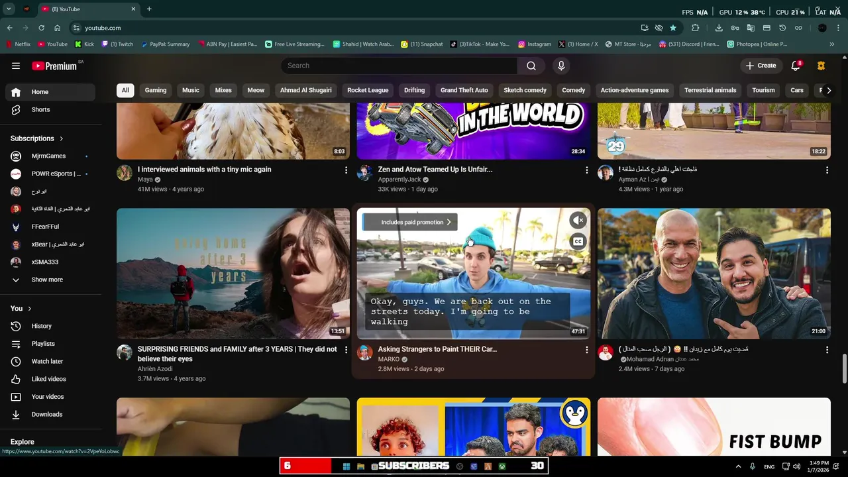Bookmark star in the address bar
Screen dimensions: 848x477
(x=673, y=28)
